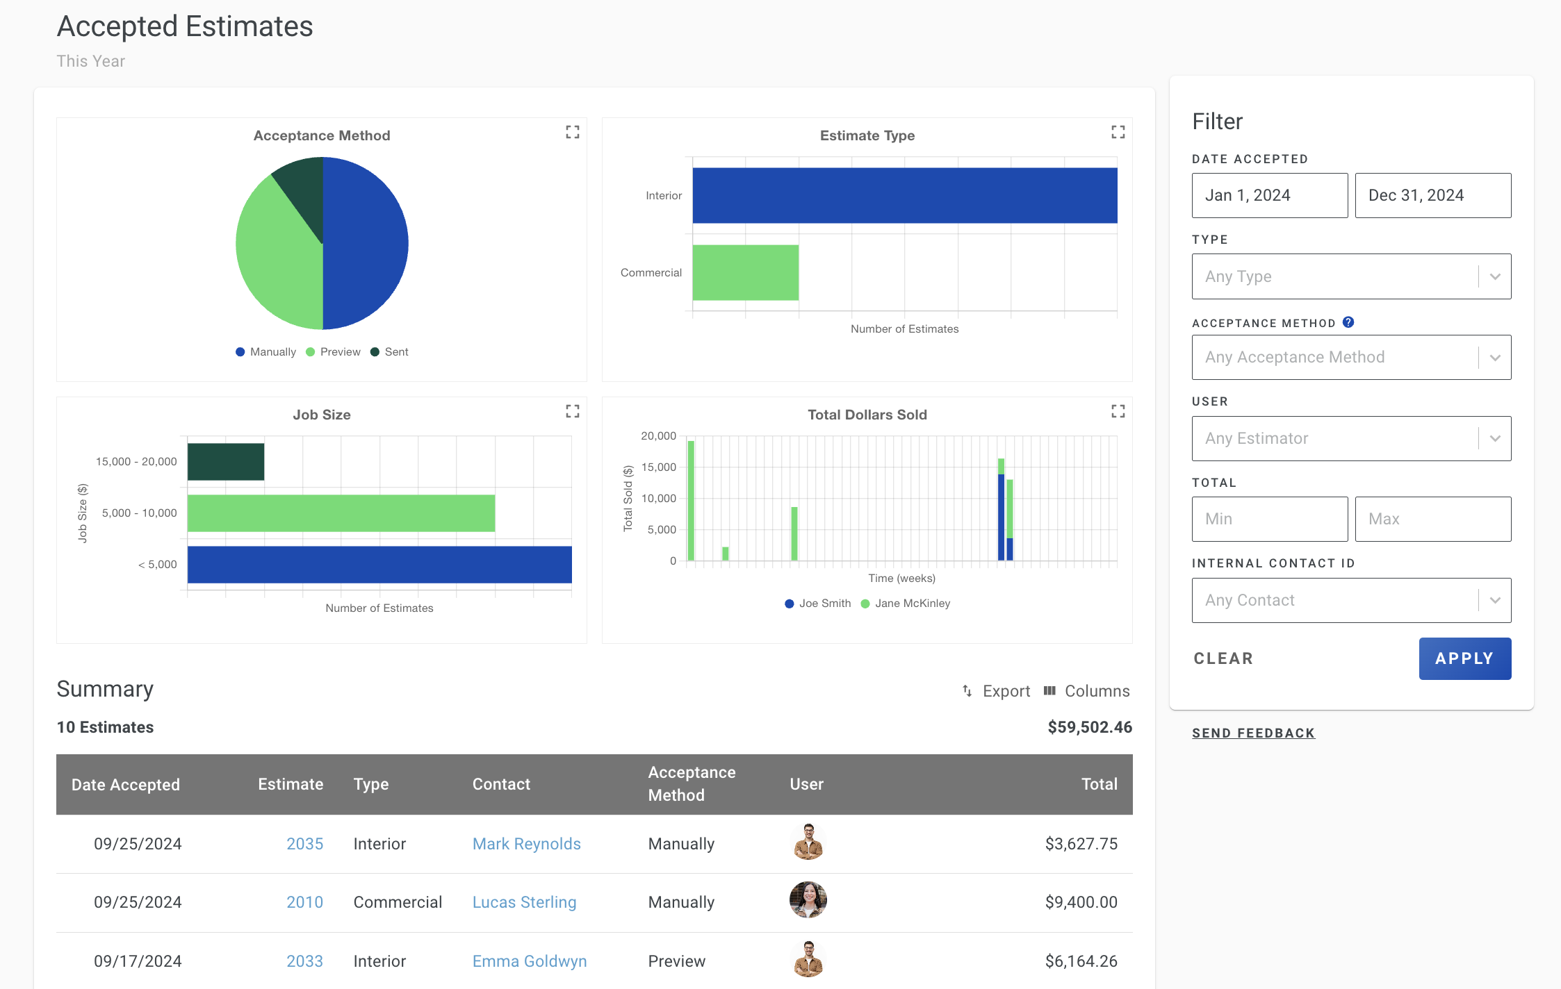Click the blue Interior bar

click(x=905, y=195)
